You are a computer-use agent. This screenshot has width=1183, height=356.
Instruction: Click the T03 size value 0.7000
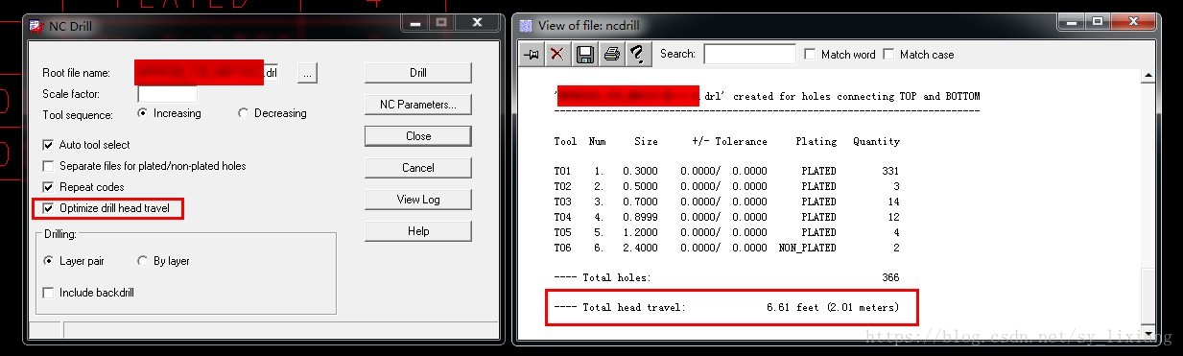(640, 202)
